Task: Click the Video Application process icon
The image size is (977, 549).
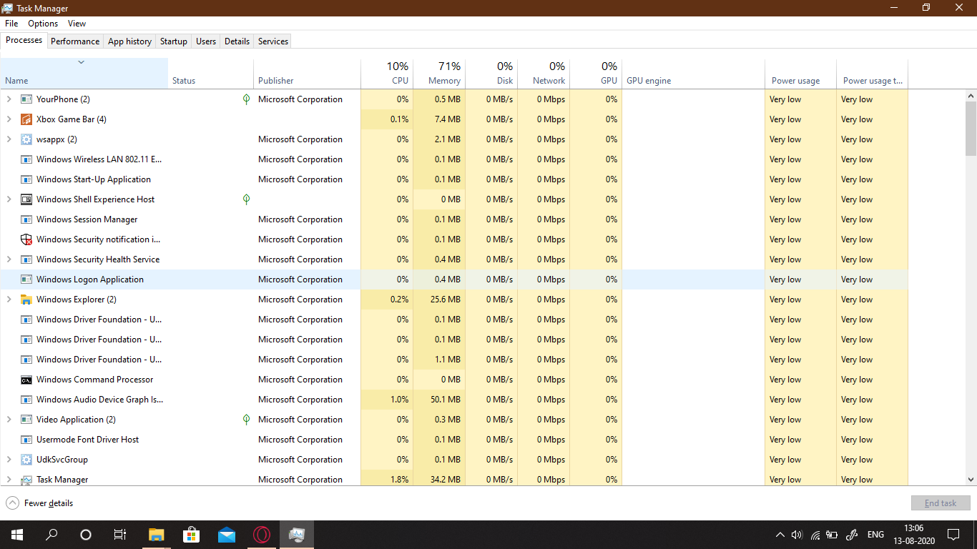Action: click(26, 420)
